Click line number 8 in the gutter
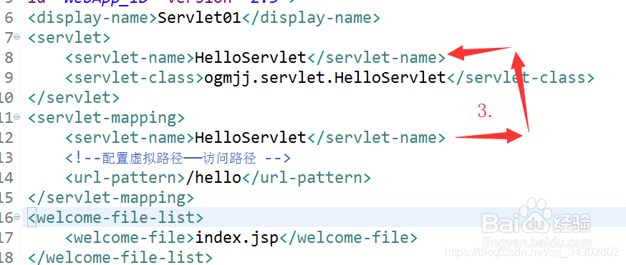Screen dimensions: 626x265 coord(9,58)
